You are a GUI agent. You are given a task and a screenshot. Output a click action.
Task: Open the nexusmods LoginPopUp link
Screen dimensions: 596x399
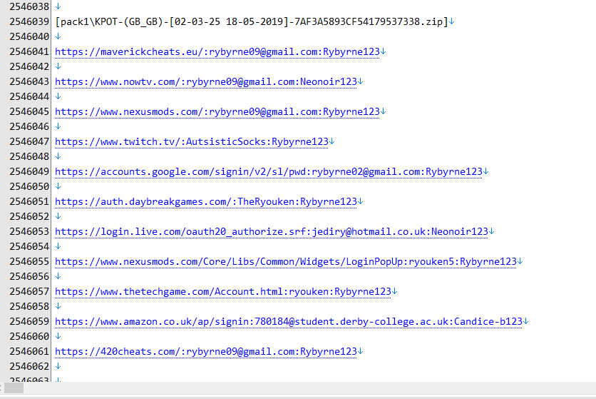(x=285, y=262)
